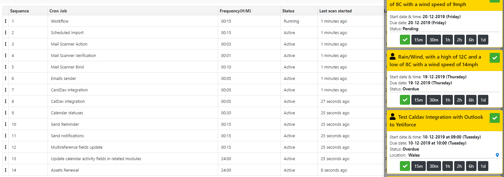Open the row menu for Scheduled Import
Viewport: 504px width, 177px height.
pyautogui.click(x=5, y=32)
